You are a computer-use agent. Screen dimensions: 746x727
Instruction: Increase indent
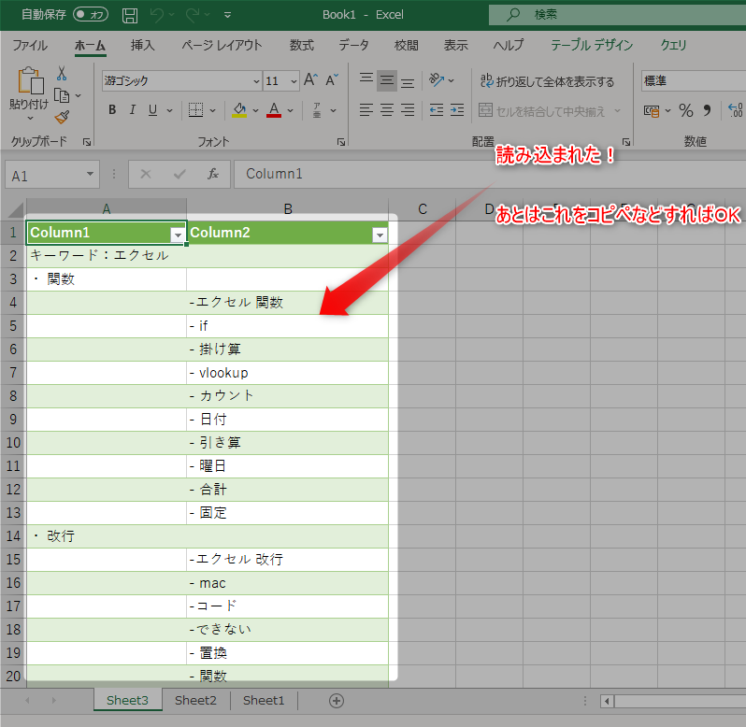(457, 110)
